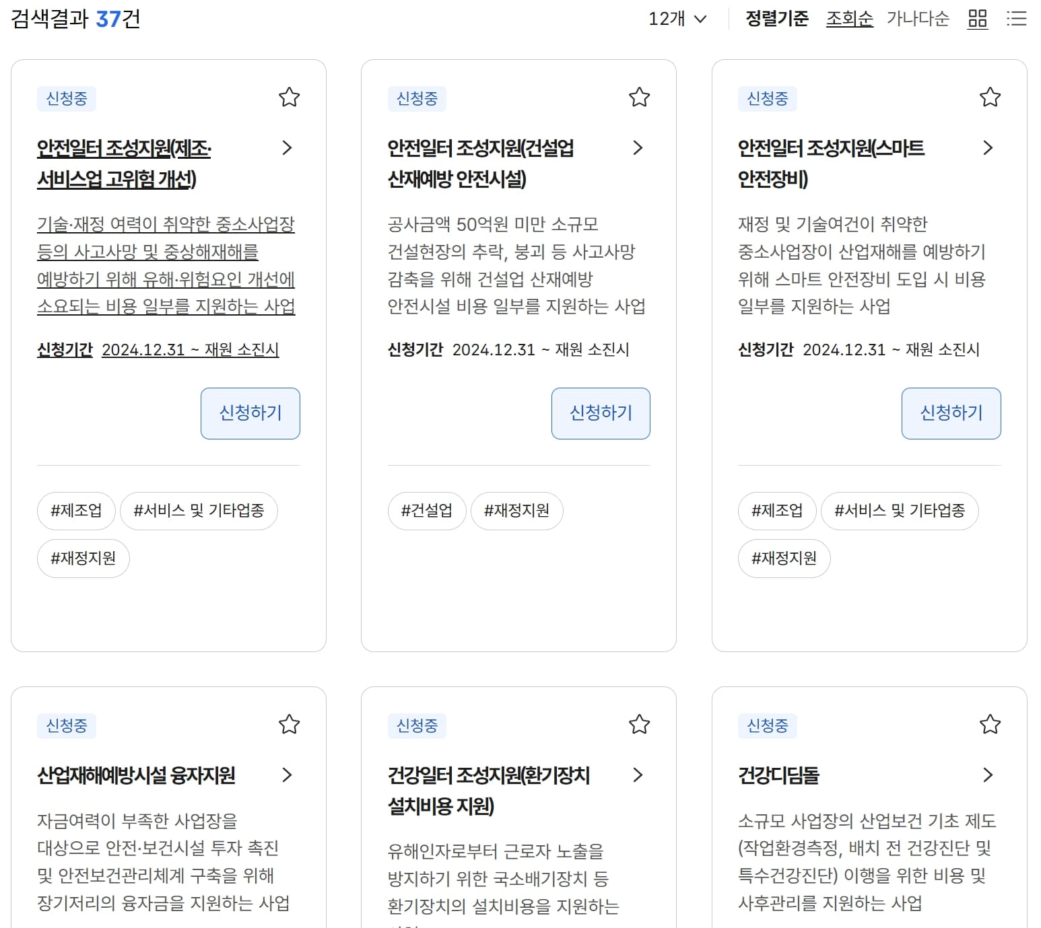Switch to grid view layout
This screenshot has height=928, width=1041.
(977, 20)
